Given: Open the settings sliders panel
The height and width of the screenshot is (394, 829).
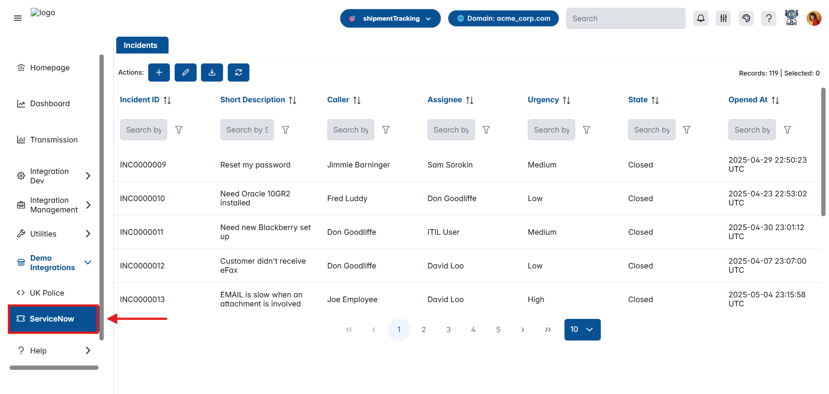Looking at the screenshot, I should click(x=723, y=18).
